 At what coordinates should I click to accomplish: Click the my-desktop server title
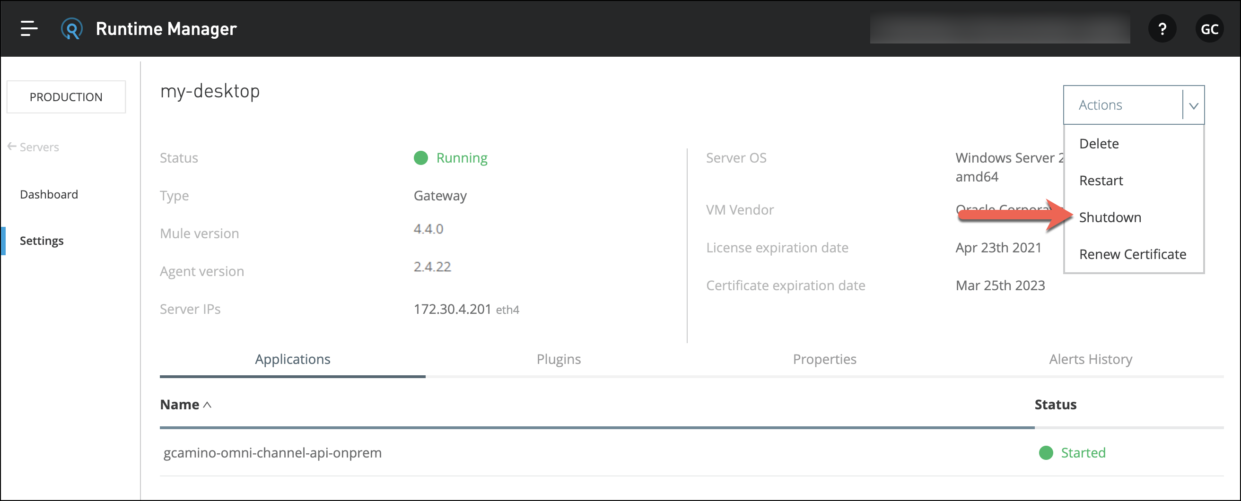click(210, 91)
